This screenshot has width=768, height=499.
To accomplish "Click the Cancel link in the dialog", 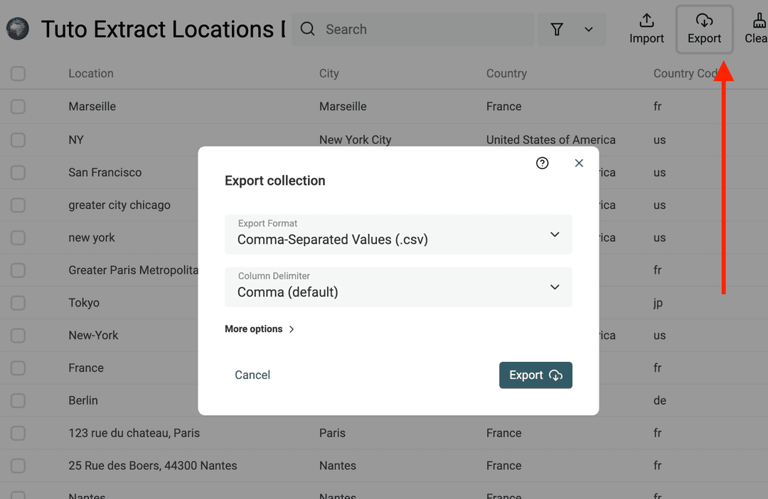I will click(252, 375).
